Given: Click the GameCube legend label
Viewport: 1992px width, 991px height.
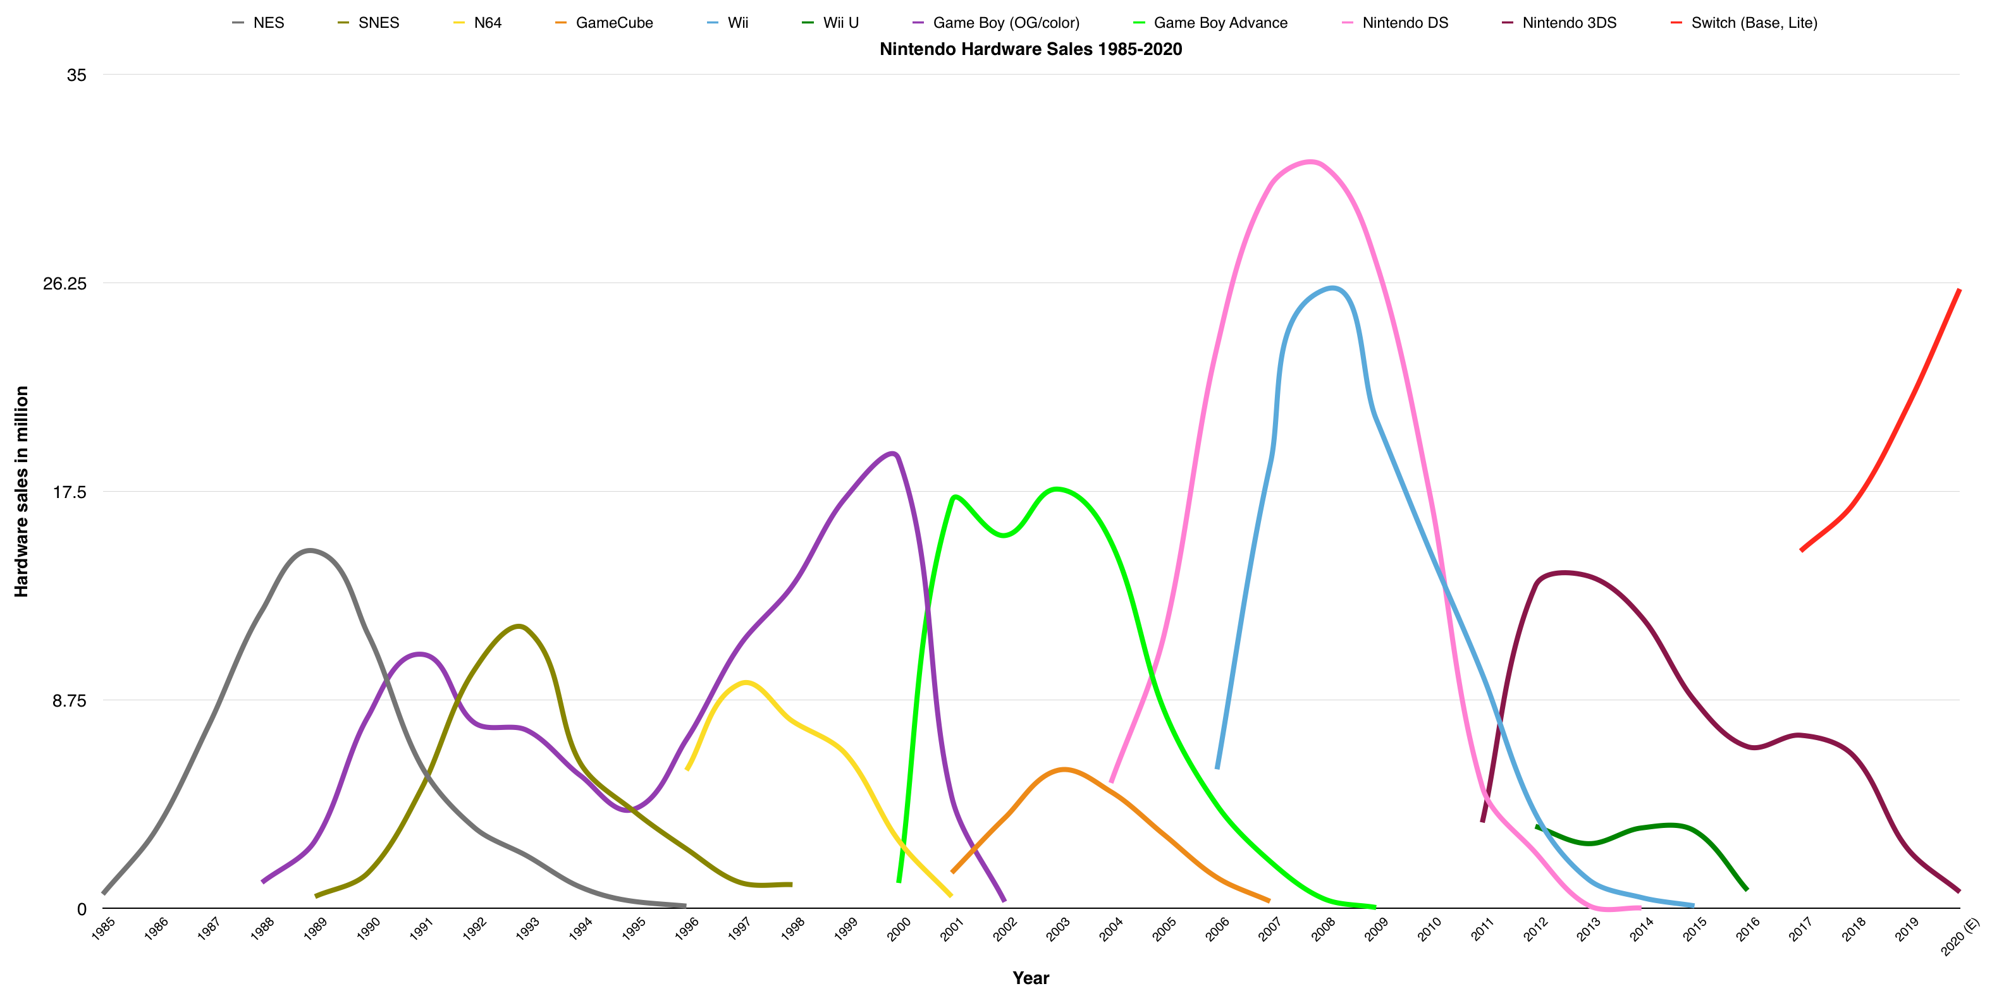Looking at the screenshot, I should [x=614, y=22].
